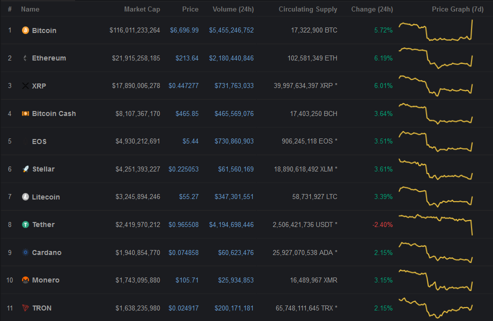Sort by Volume (24h) column header
493x321 pixels.
(233, 9)
